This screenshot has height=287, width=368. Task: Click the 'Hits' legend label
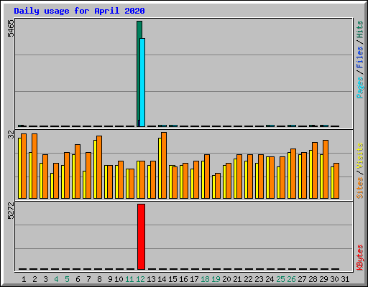tap(360, 29)
